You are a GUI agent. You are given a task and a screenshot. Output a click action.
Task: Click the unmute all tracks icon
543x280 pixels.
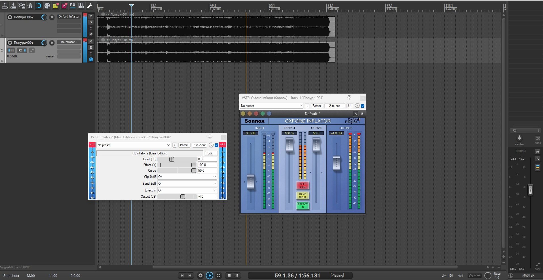64,5
